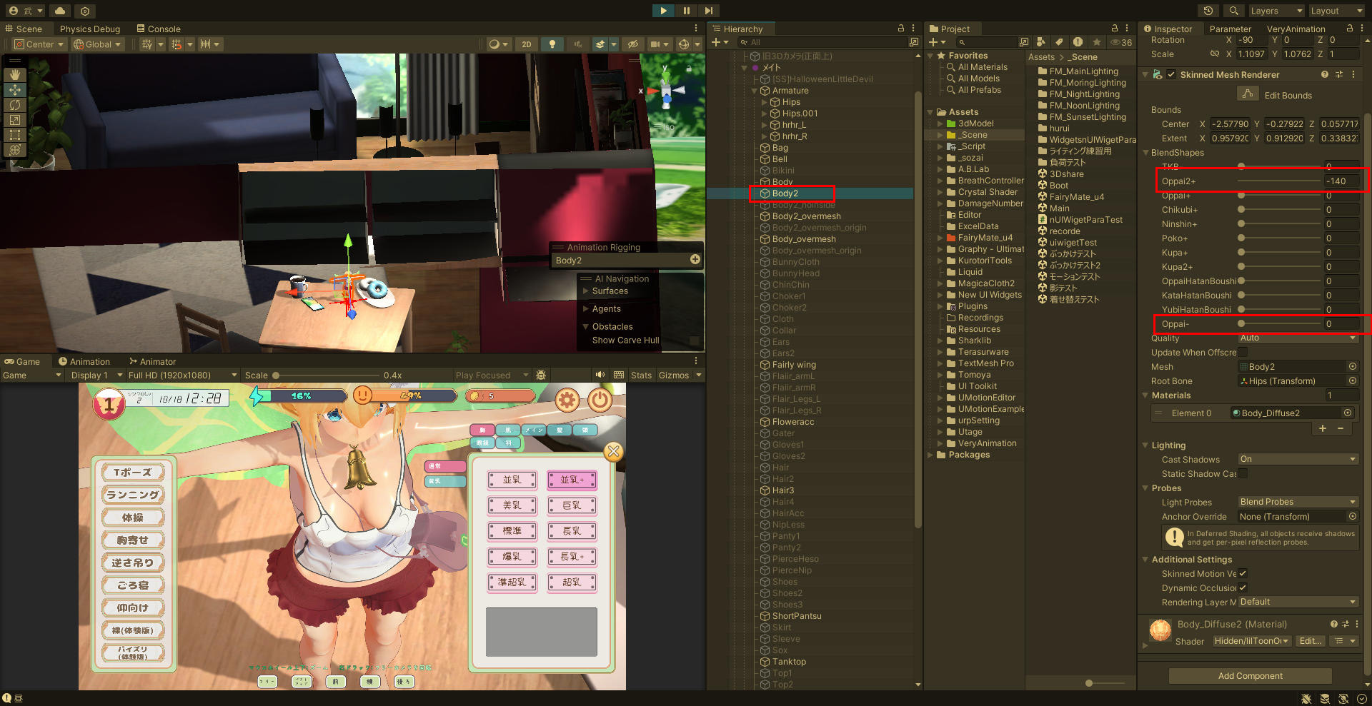Click the Scene Gizmos icon
The image size is (1372, 706).
click(x=684, y=44)
